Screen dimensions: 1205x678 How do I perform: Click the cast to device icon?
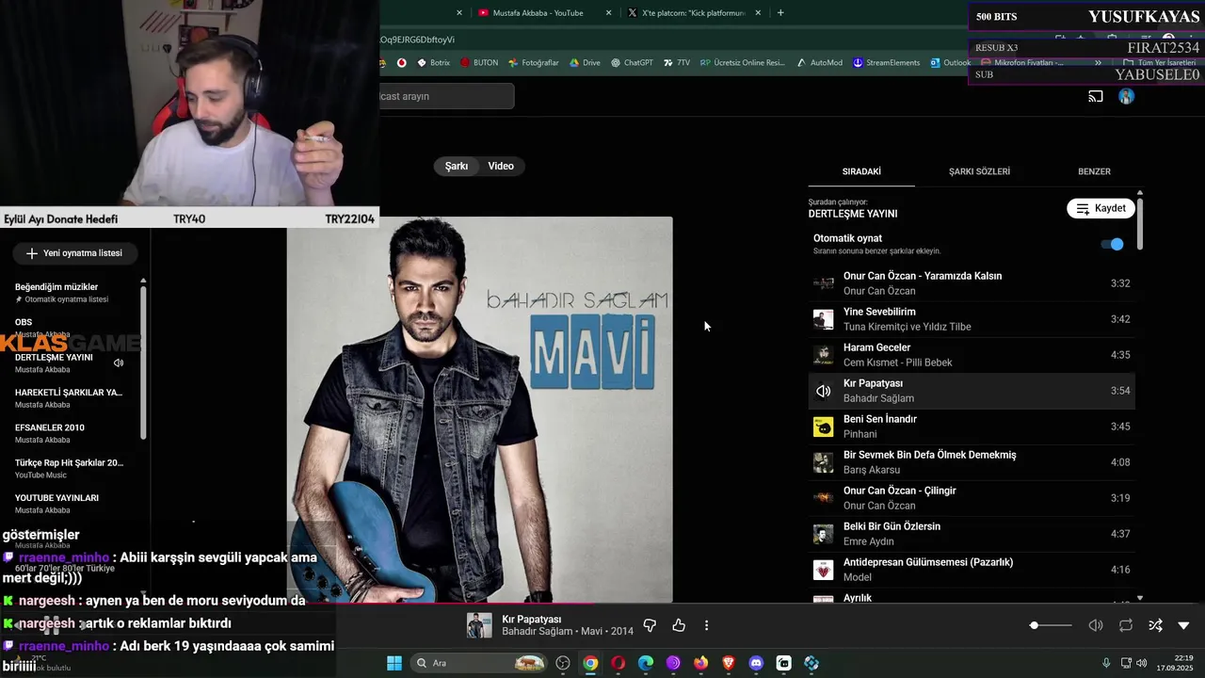point(1096,96)
